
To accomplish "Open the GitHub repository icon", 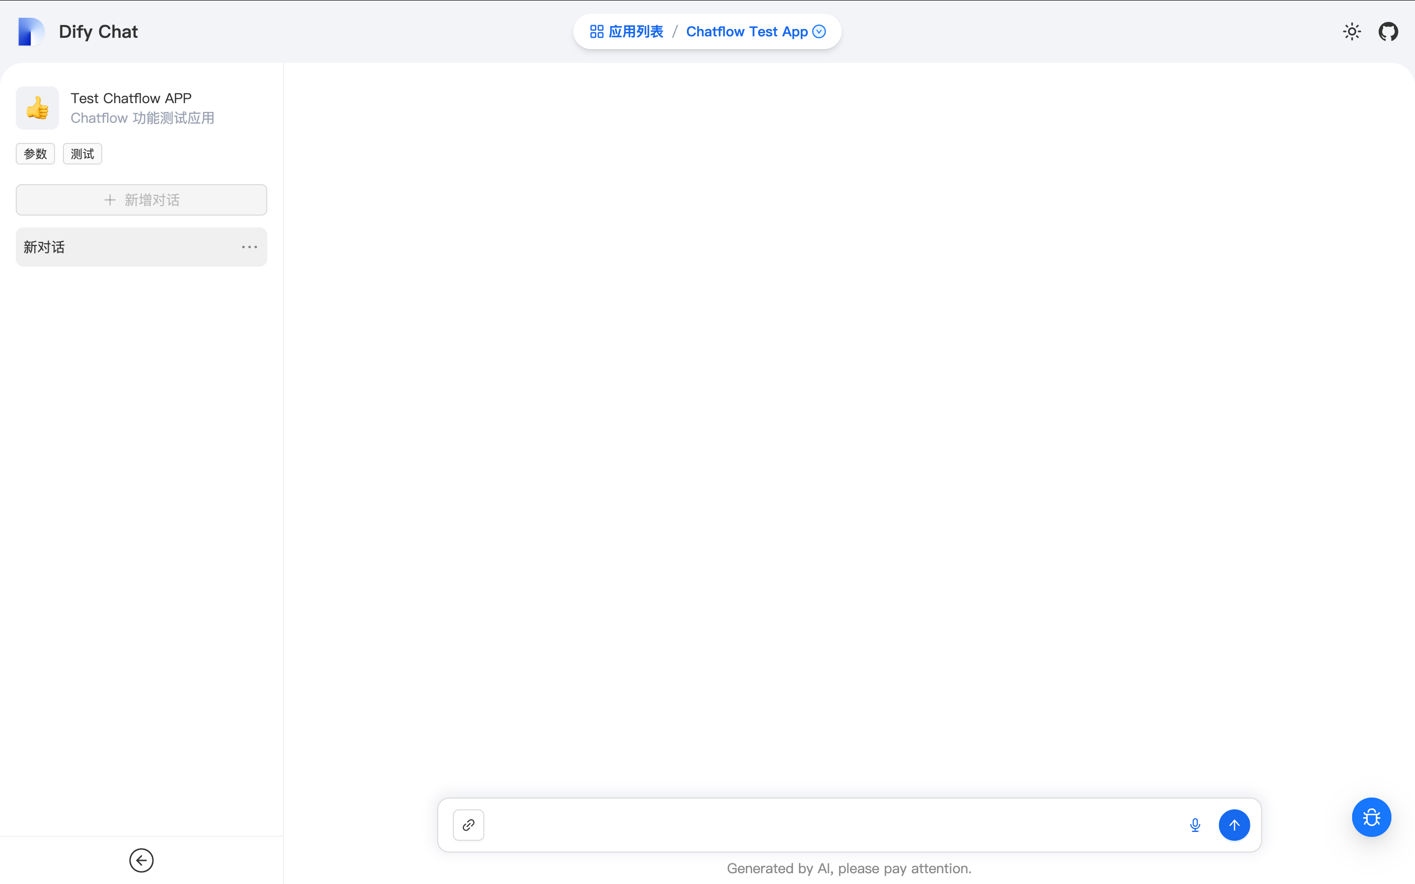I will tap(1388, 31).
